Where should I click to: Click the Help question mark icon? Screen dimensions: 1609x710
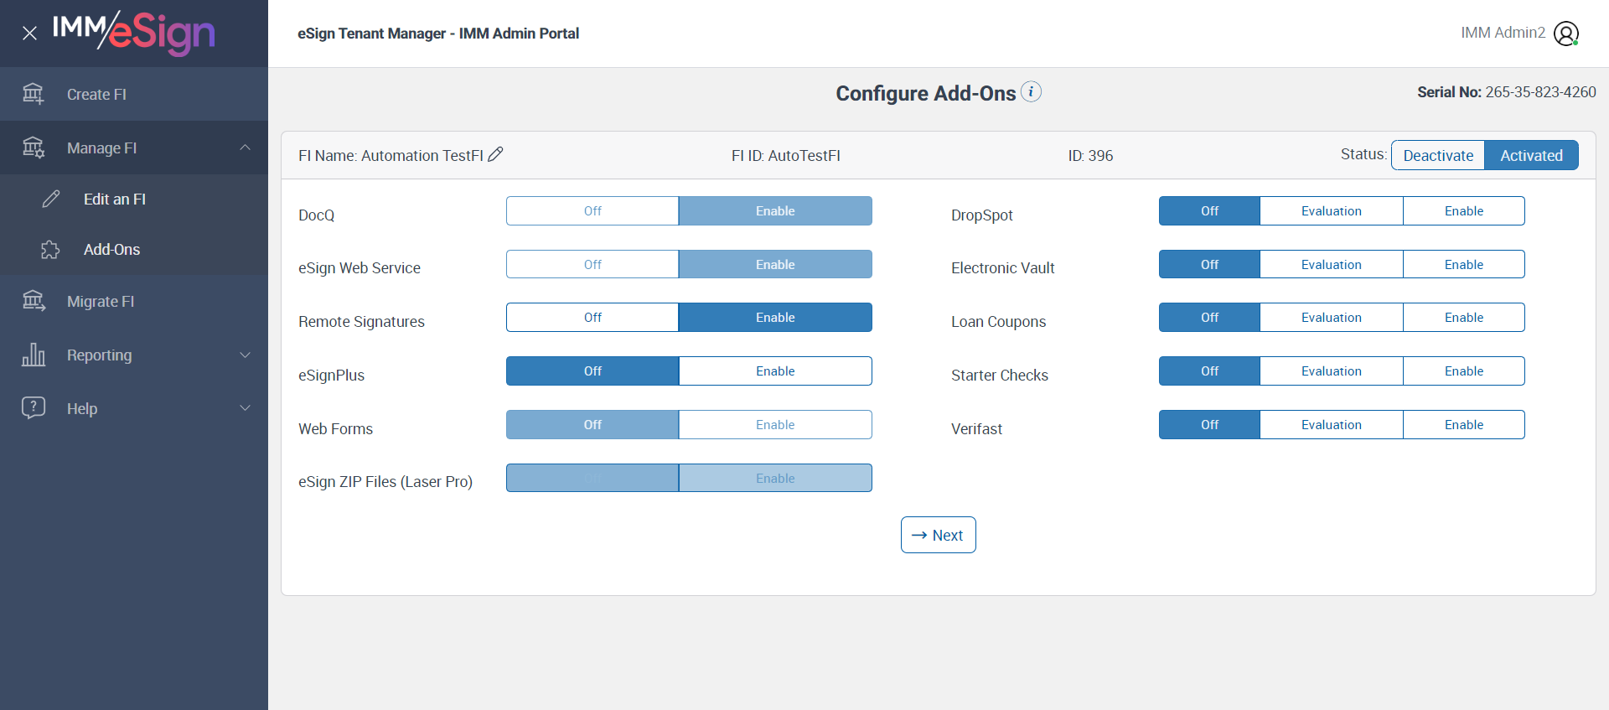(34, 408)
